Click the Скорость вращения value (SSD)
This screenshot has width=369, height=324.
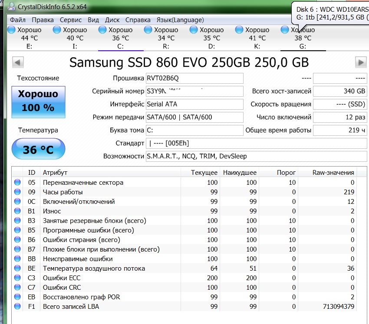coord(340,104)
